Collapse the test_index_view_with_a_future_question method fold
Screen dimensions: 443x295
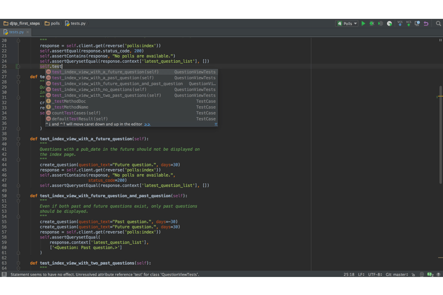(18, 139)
